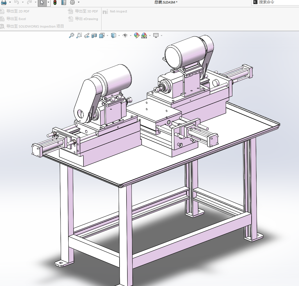Screen dimensions: 299x286
Task: Open the Print options dropdown arrow
Action: [10, 2]
